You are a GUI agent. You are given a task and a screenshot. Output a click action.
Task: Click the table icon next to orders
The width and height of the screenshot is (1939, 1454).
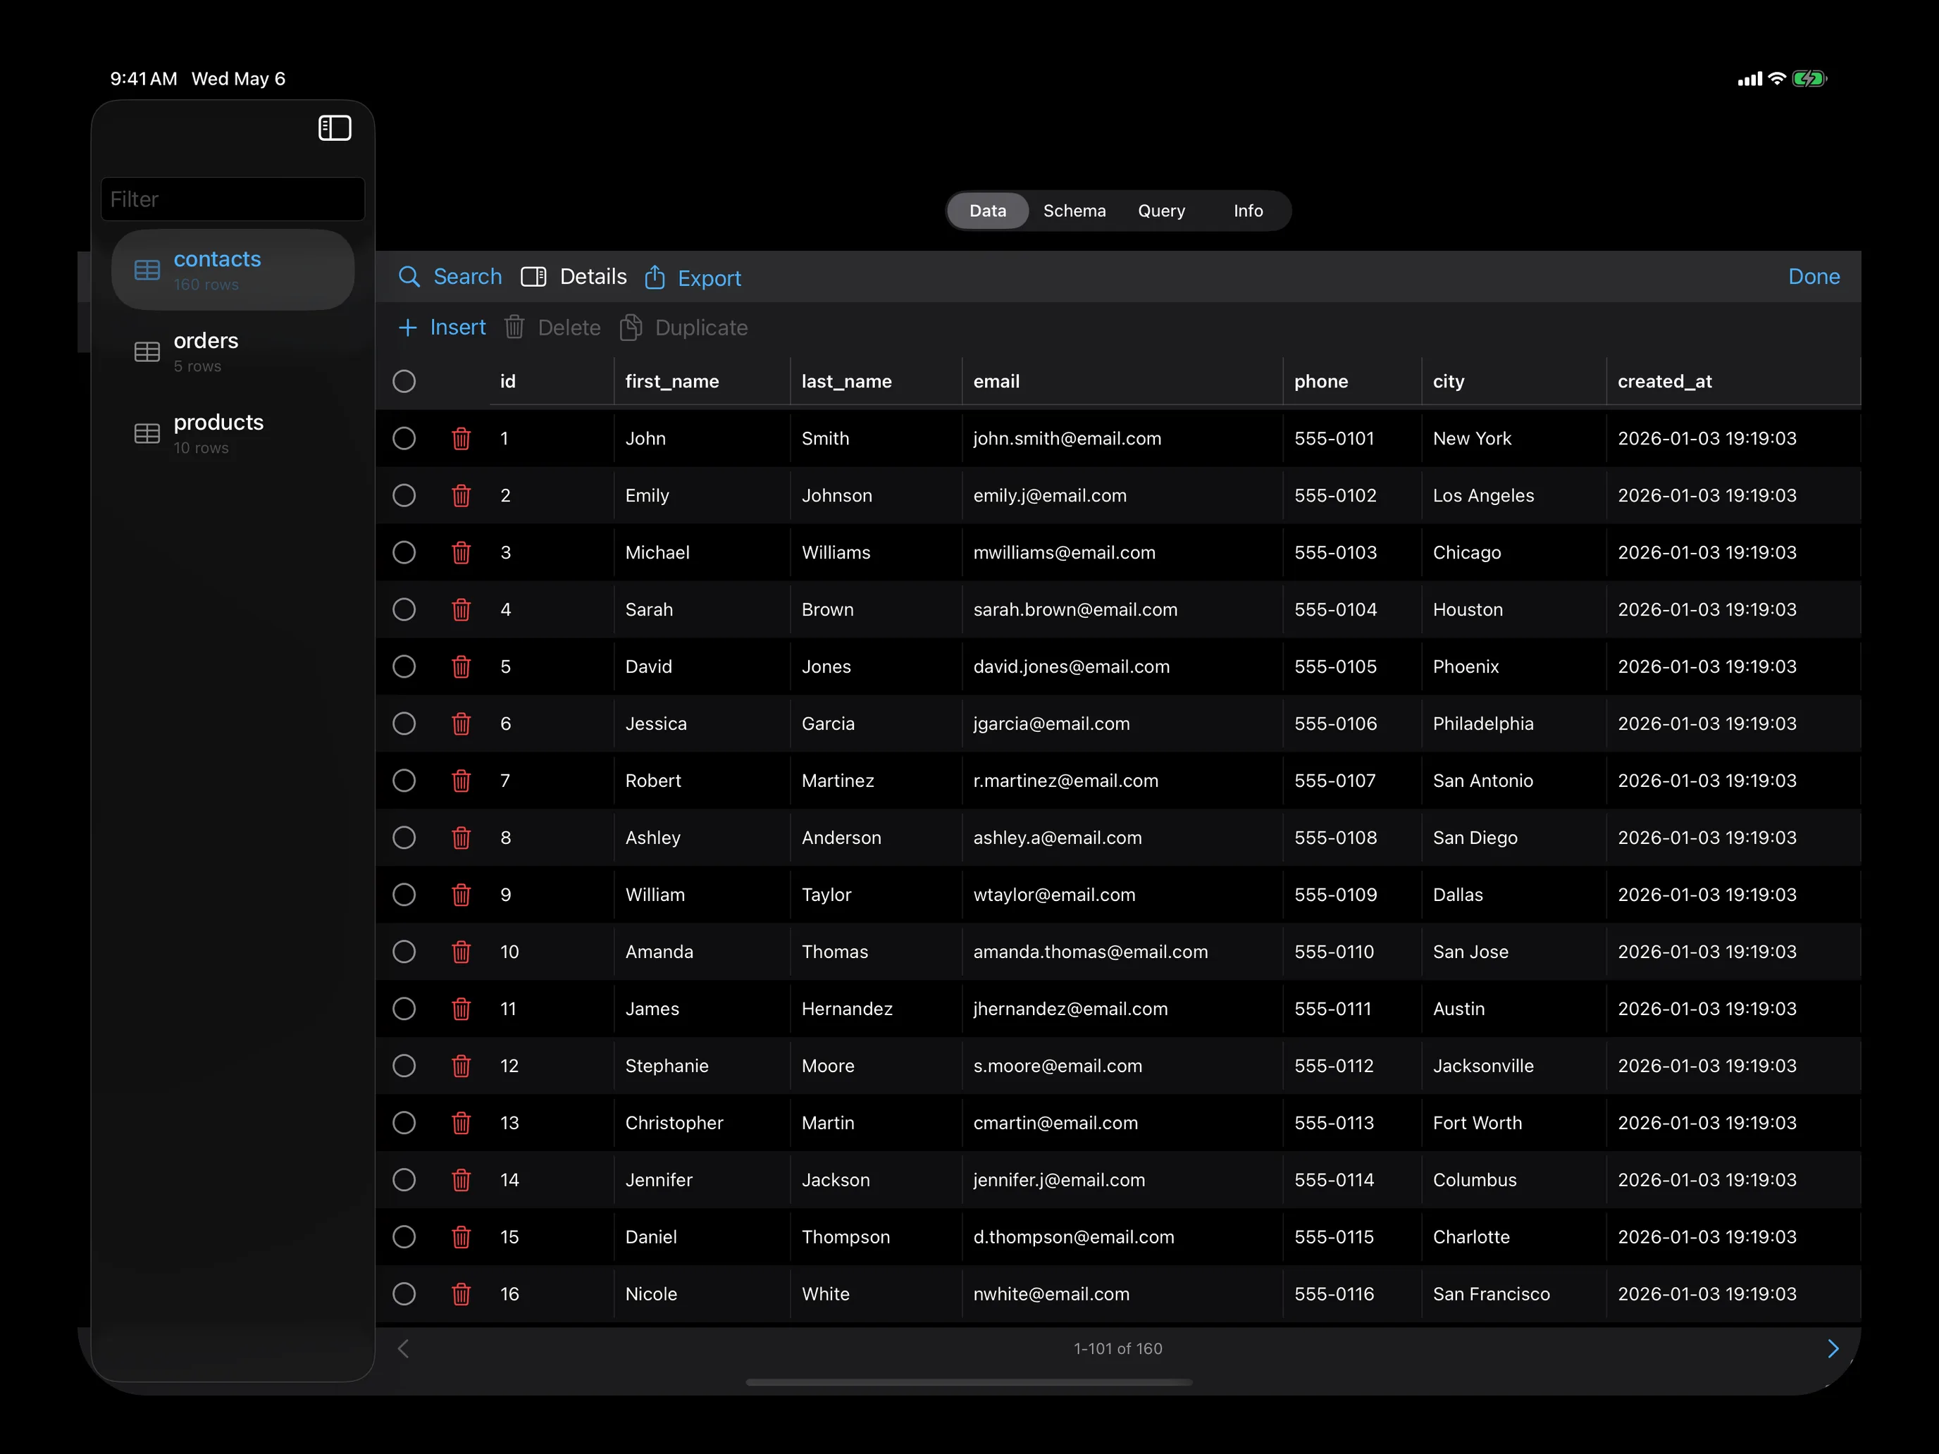point(147,352)
